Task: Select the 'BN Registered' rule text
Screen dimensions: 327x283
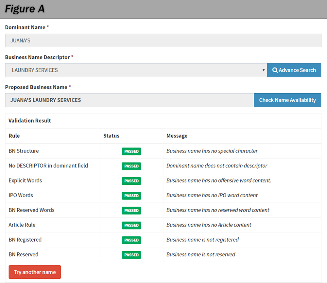Action: coord(25,240)
